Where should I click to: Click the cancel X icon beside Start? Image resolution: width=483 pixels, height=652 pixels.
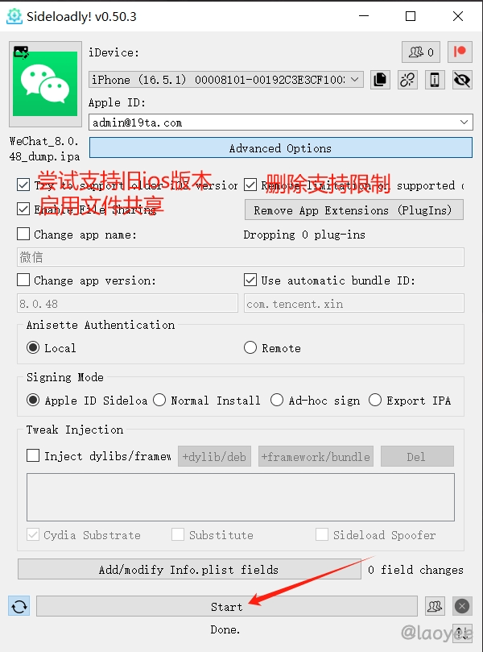pos(462,606)
